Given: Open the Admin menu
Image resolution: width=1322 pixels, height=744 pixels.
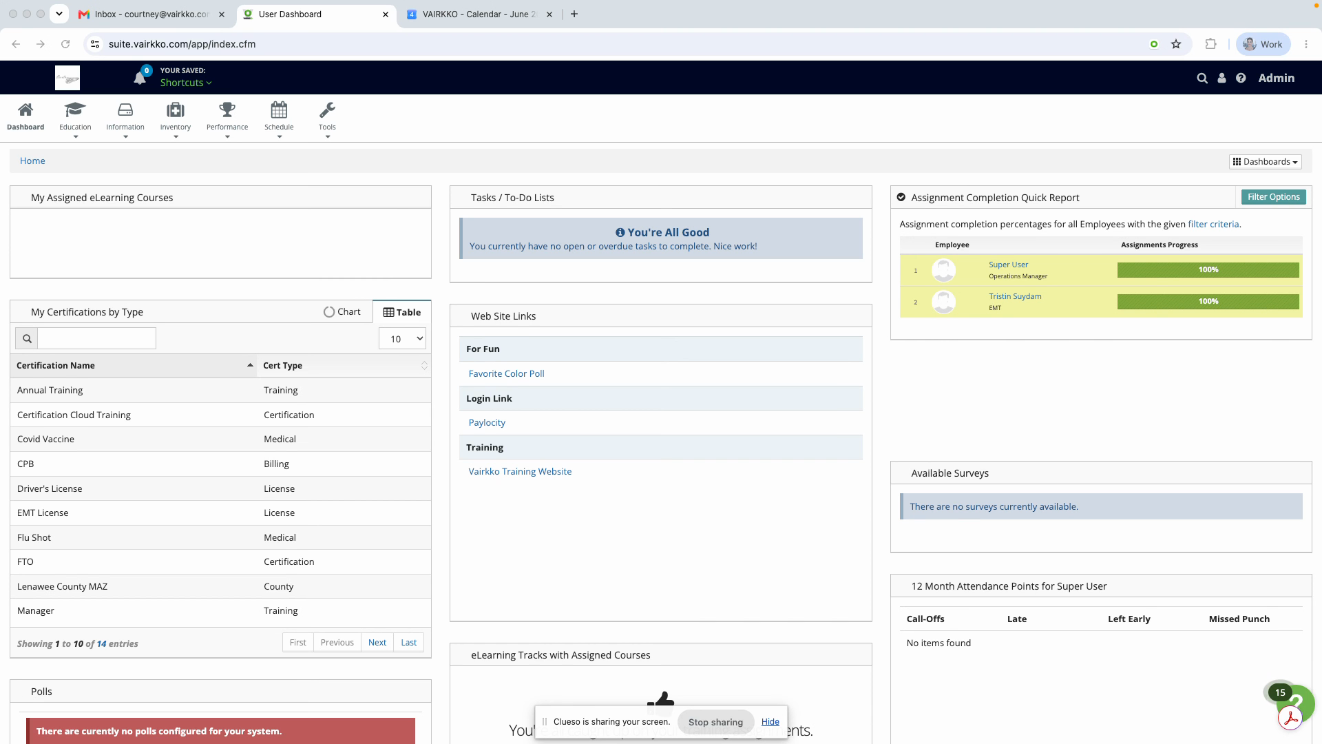Looking at the screenshot, I should (1276, 78).
